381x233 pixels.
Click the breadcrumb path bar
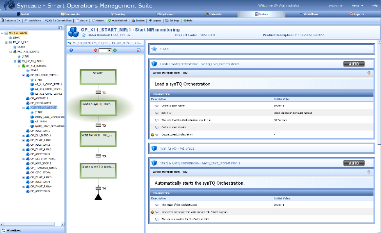click(x=105, y=43)
